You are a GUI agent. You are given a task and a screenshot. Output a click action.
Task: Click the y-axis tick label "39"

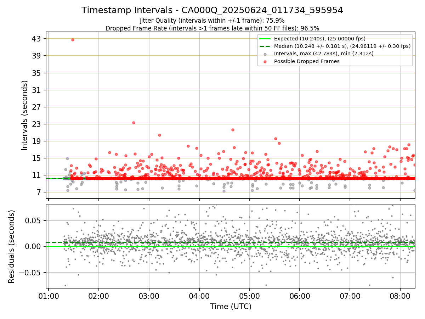(37, 56)
